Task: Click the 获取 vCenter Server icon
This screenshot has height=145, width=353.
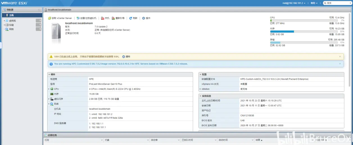Action: [49, 18]
